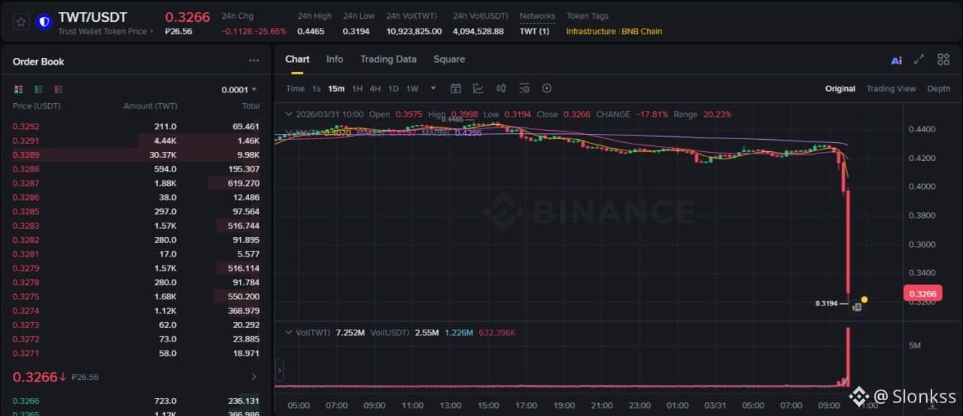Open the multi-chart grid layout
Viewport: 963px width, 416px height.
pos(943,59)
